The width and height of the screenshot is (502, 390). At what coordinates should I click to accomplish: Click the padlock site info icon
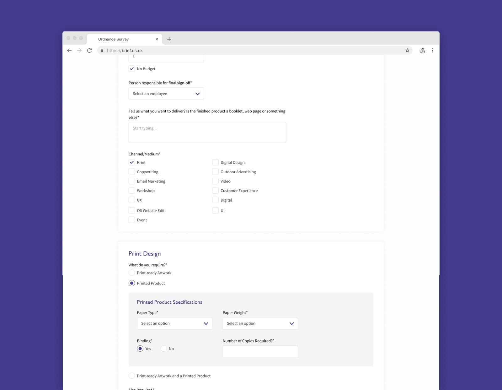(x=102, y=51)
